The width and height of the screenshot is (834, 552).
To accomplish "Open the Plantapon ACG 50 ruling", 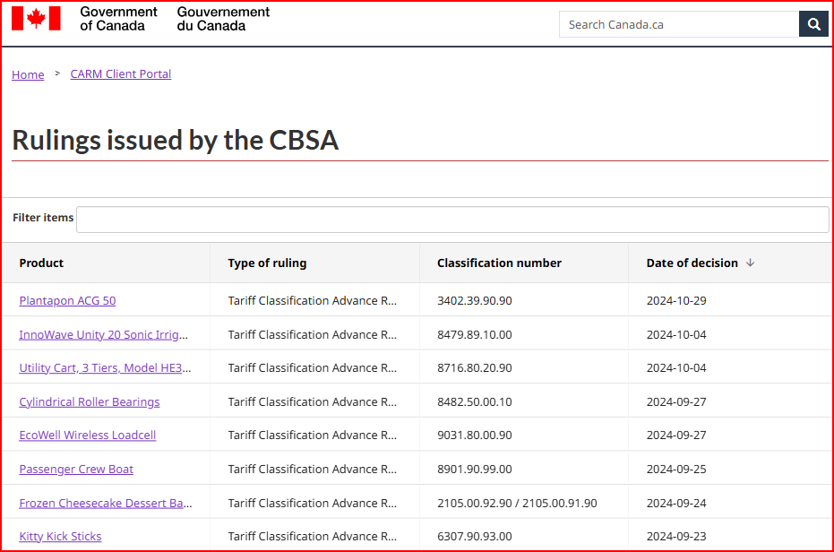I will 67,300.
